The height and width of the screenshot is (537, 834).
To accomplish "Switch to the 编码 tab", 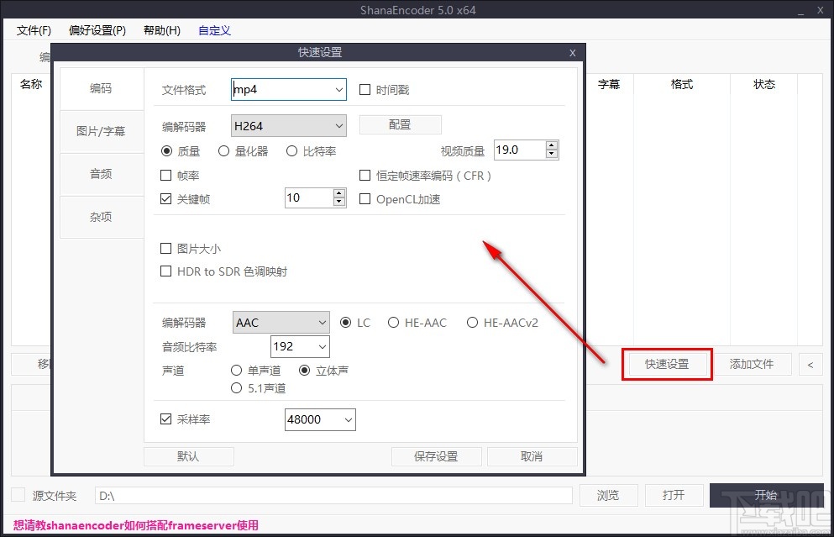I will (x=101, y=88).
